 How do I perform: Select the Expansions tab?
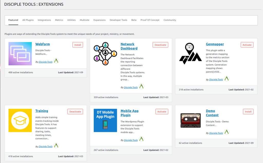[x=99, y=20]
